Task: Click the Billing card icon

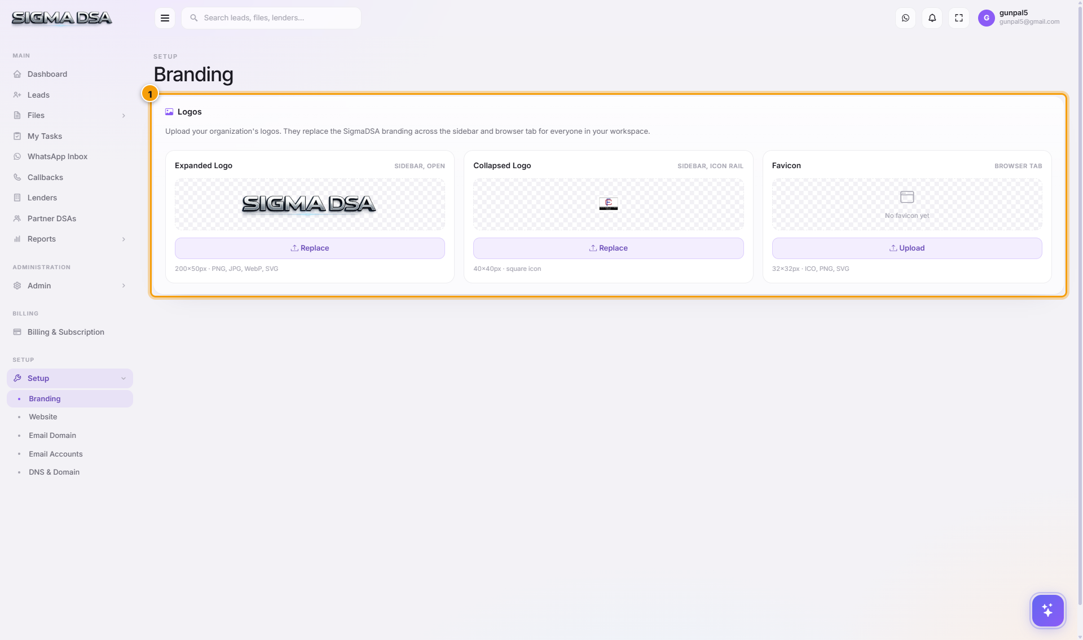Action: [17, 332]
